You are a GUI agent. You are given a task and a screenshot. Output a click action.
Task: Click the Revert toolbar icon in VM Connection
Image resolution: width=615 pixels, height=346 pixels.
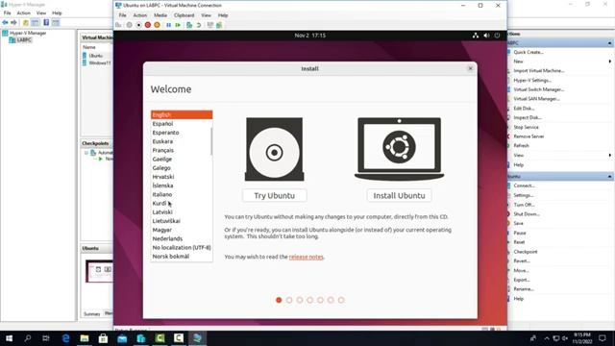(x=199, y=25)
